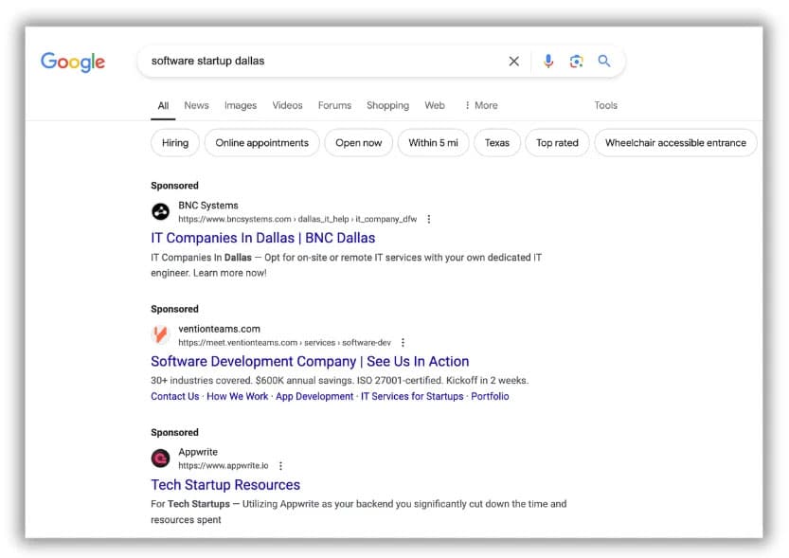This screenshot has width=789, height=558.
Task: Clear the search box with X icon
Action: pos(513,62)
